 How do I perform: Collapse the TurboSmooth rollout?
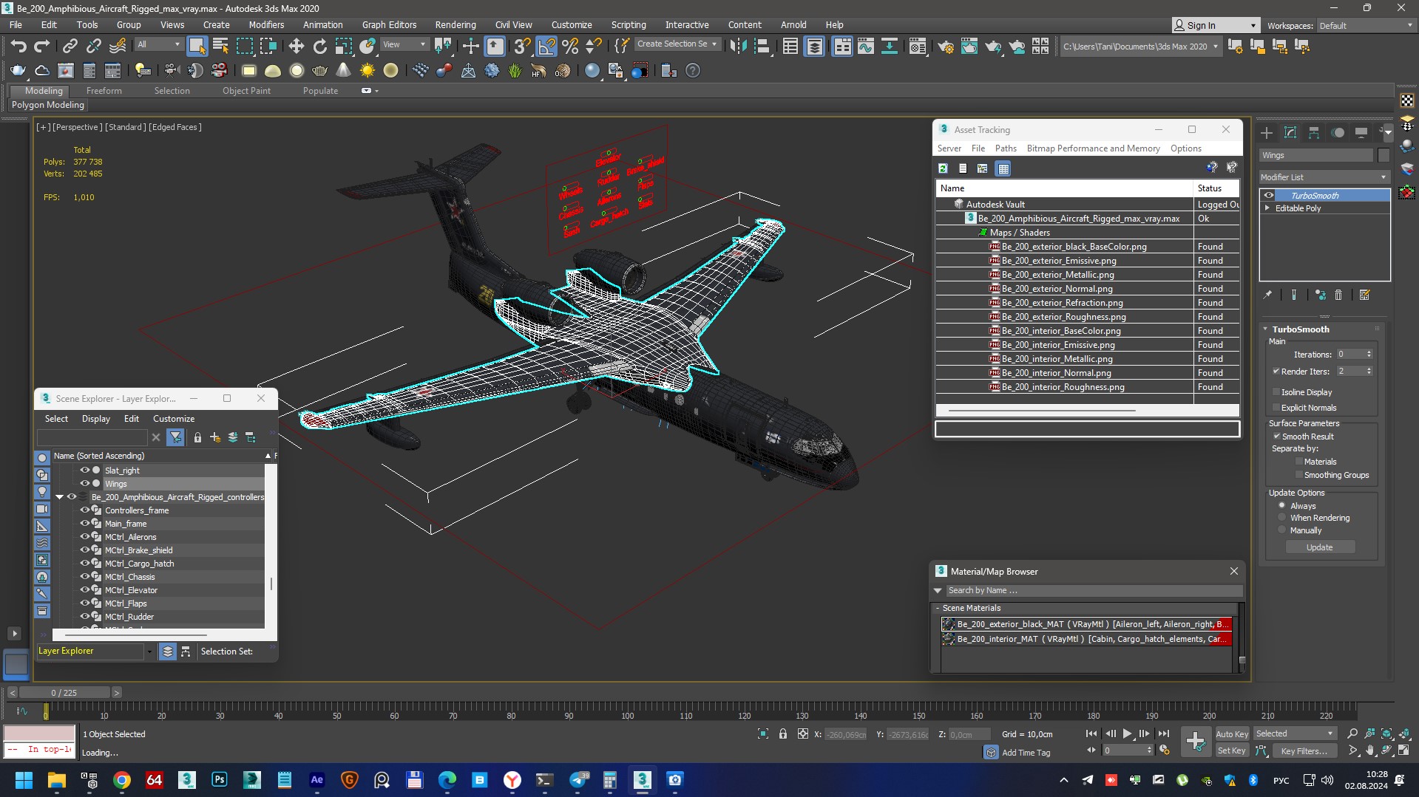(x=1265, y=329)
